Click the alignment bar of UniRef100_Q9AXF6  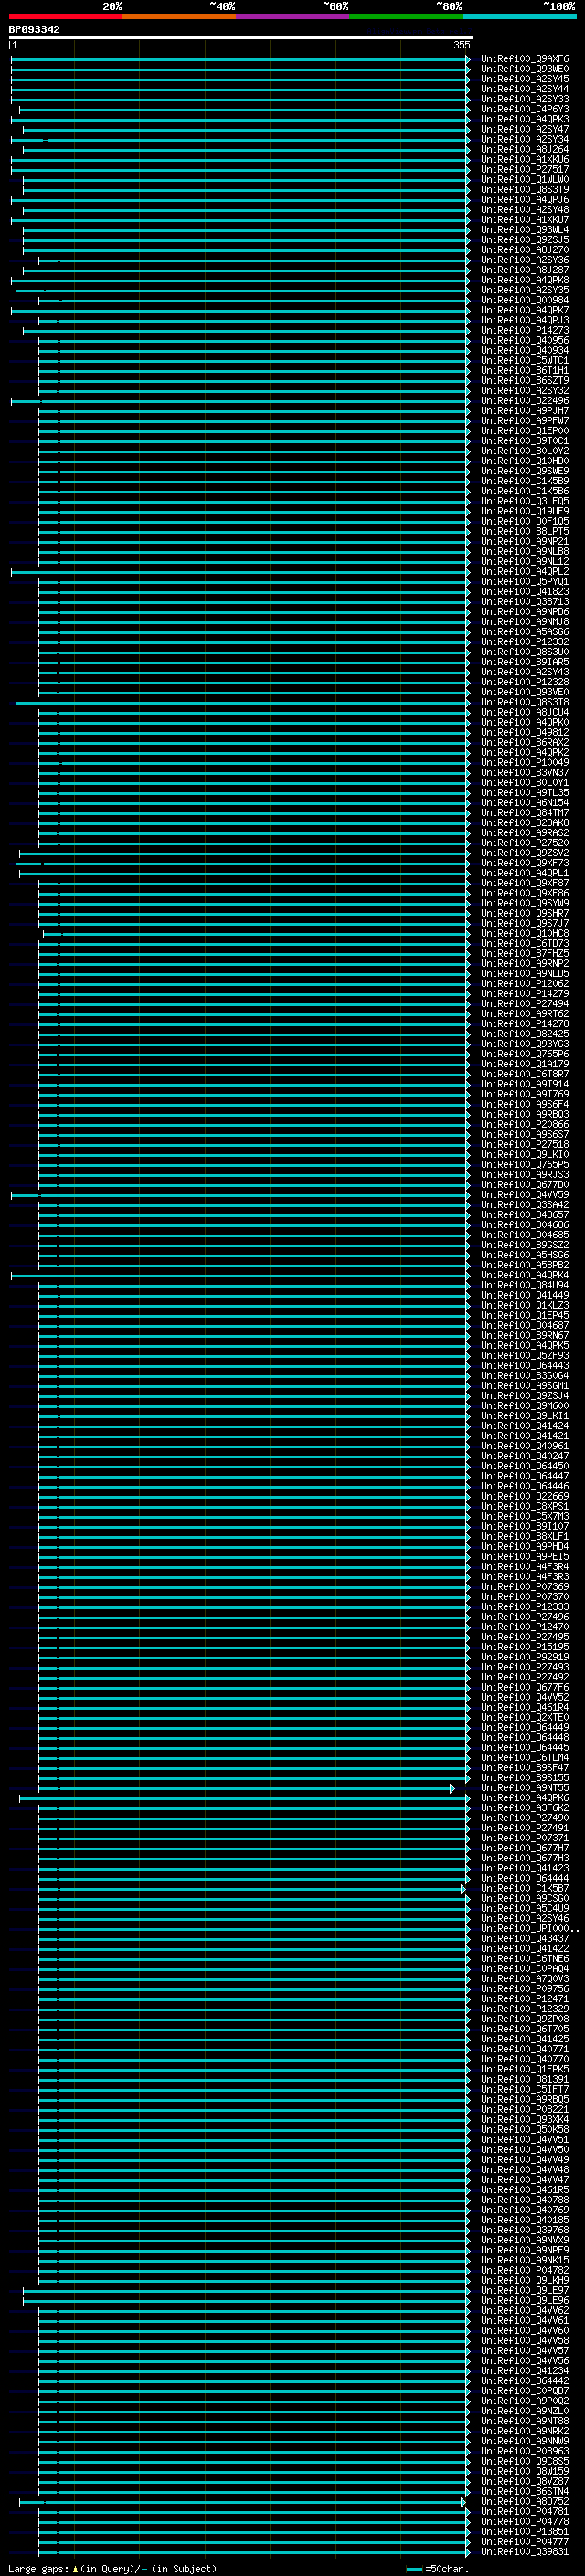240,59
